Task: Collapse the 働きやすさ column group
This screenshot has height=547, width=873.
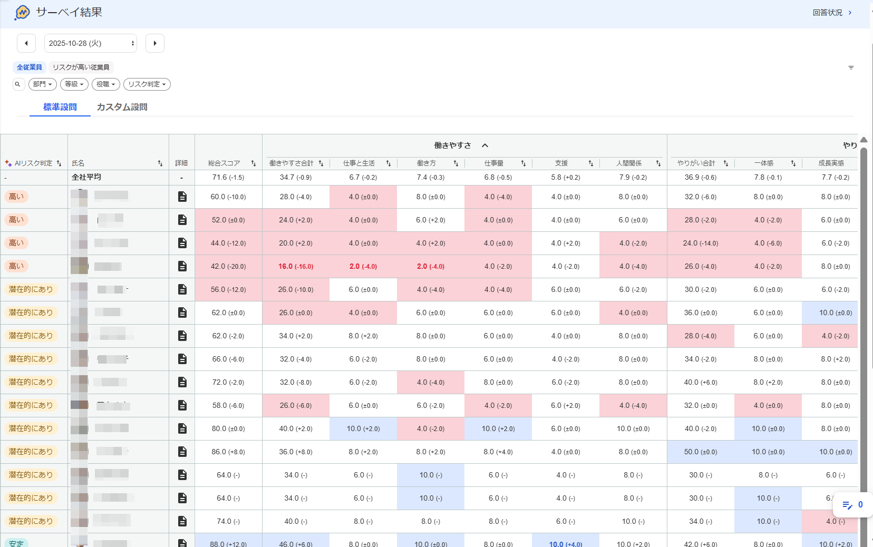Action: click(x=485, y=145)
